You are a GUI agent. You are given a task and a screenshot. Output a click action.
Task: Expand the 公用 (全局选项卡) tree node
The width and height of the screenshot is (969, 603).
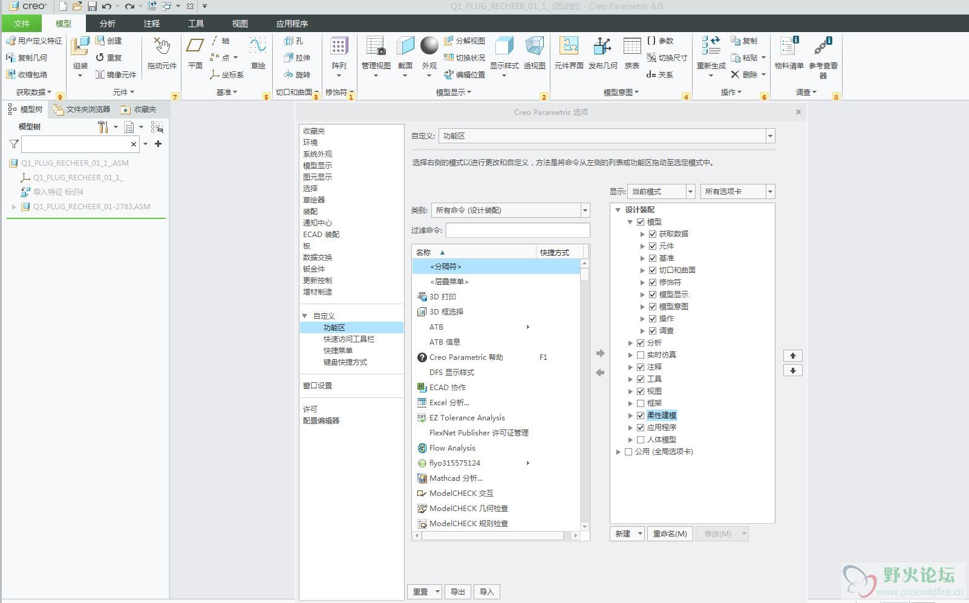(x=618, y=452)
